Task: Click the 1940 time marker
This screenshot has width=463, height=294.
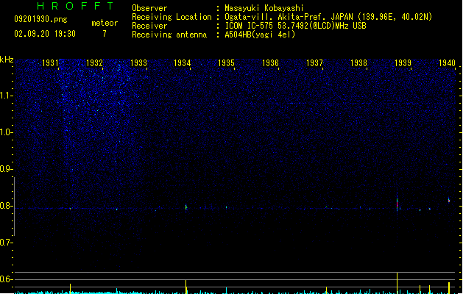Action: coord(447,63)
